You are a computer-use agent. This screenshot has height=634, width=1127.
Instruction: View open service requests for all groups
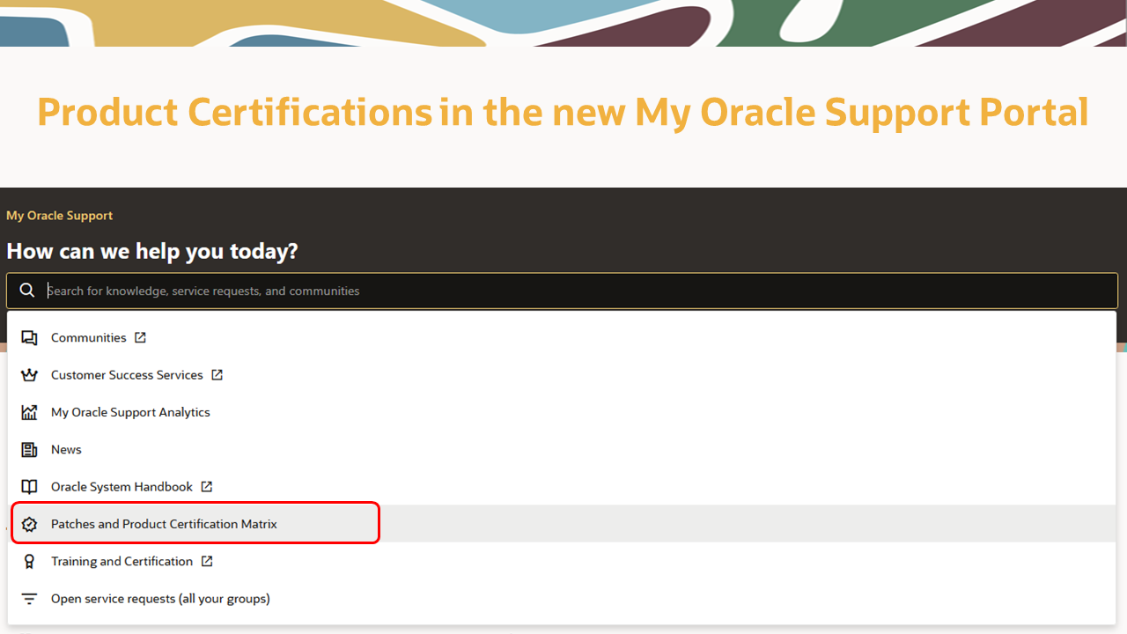(159, 598)
